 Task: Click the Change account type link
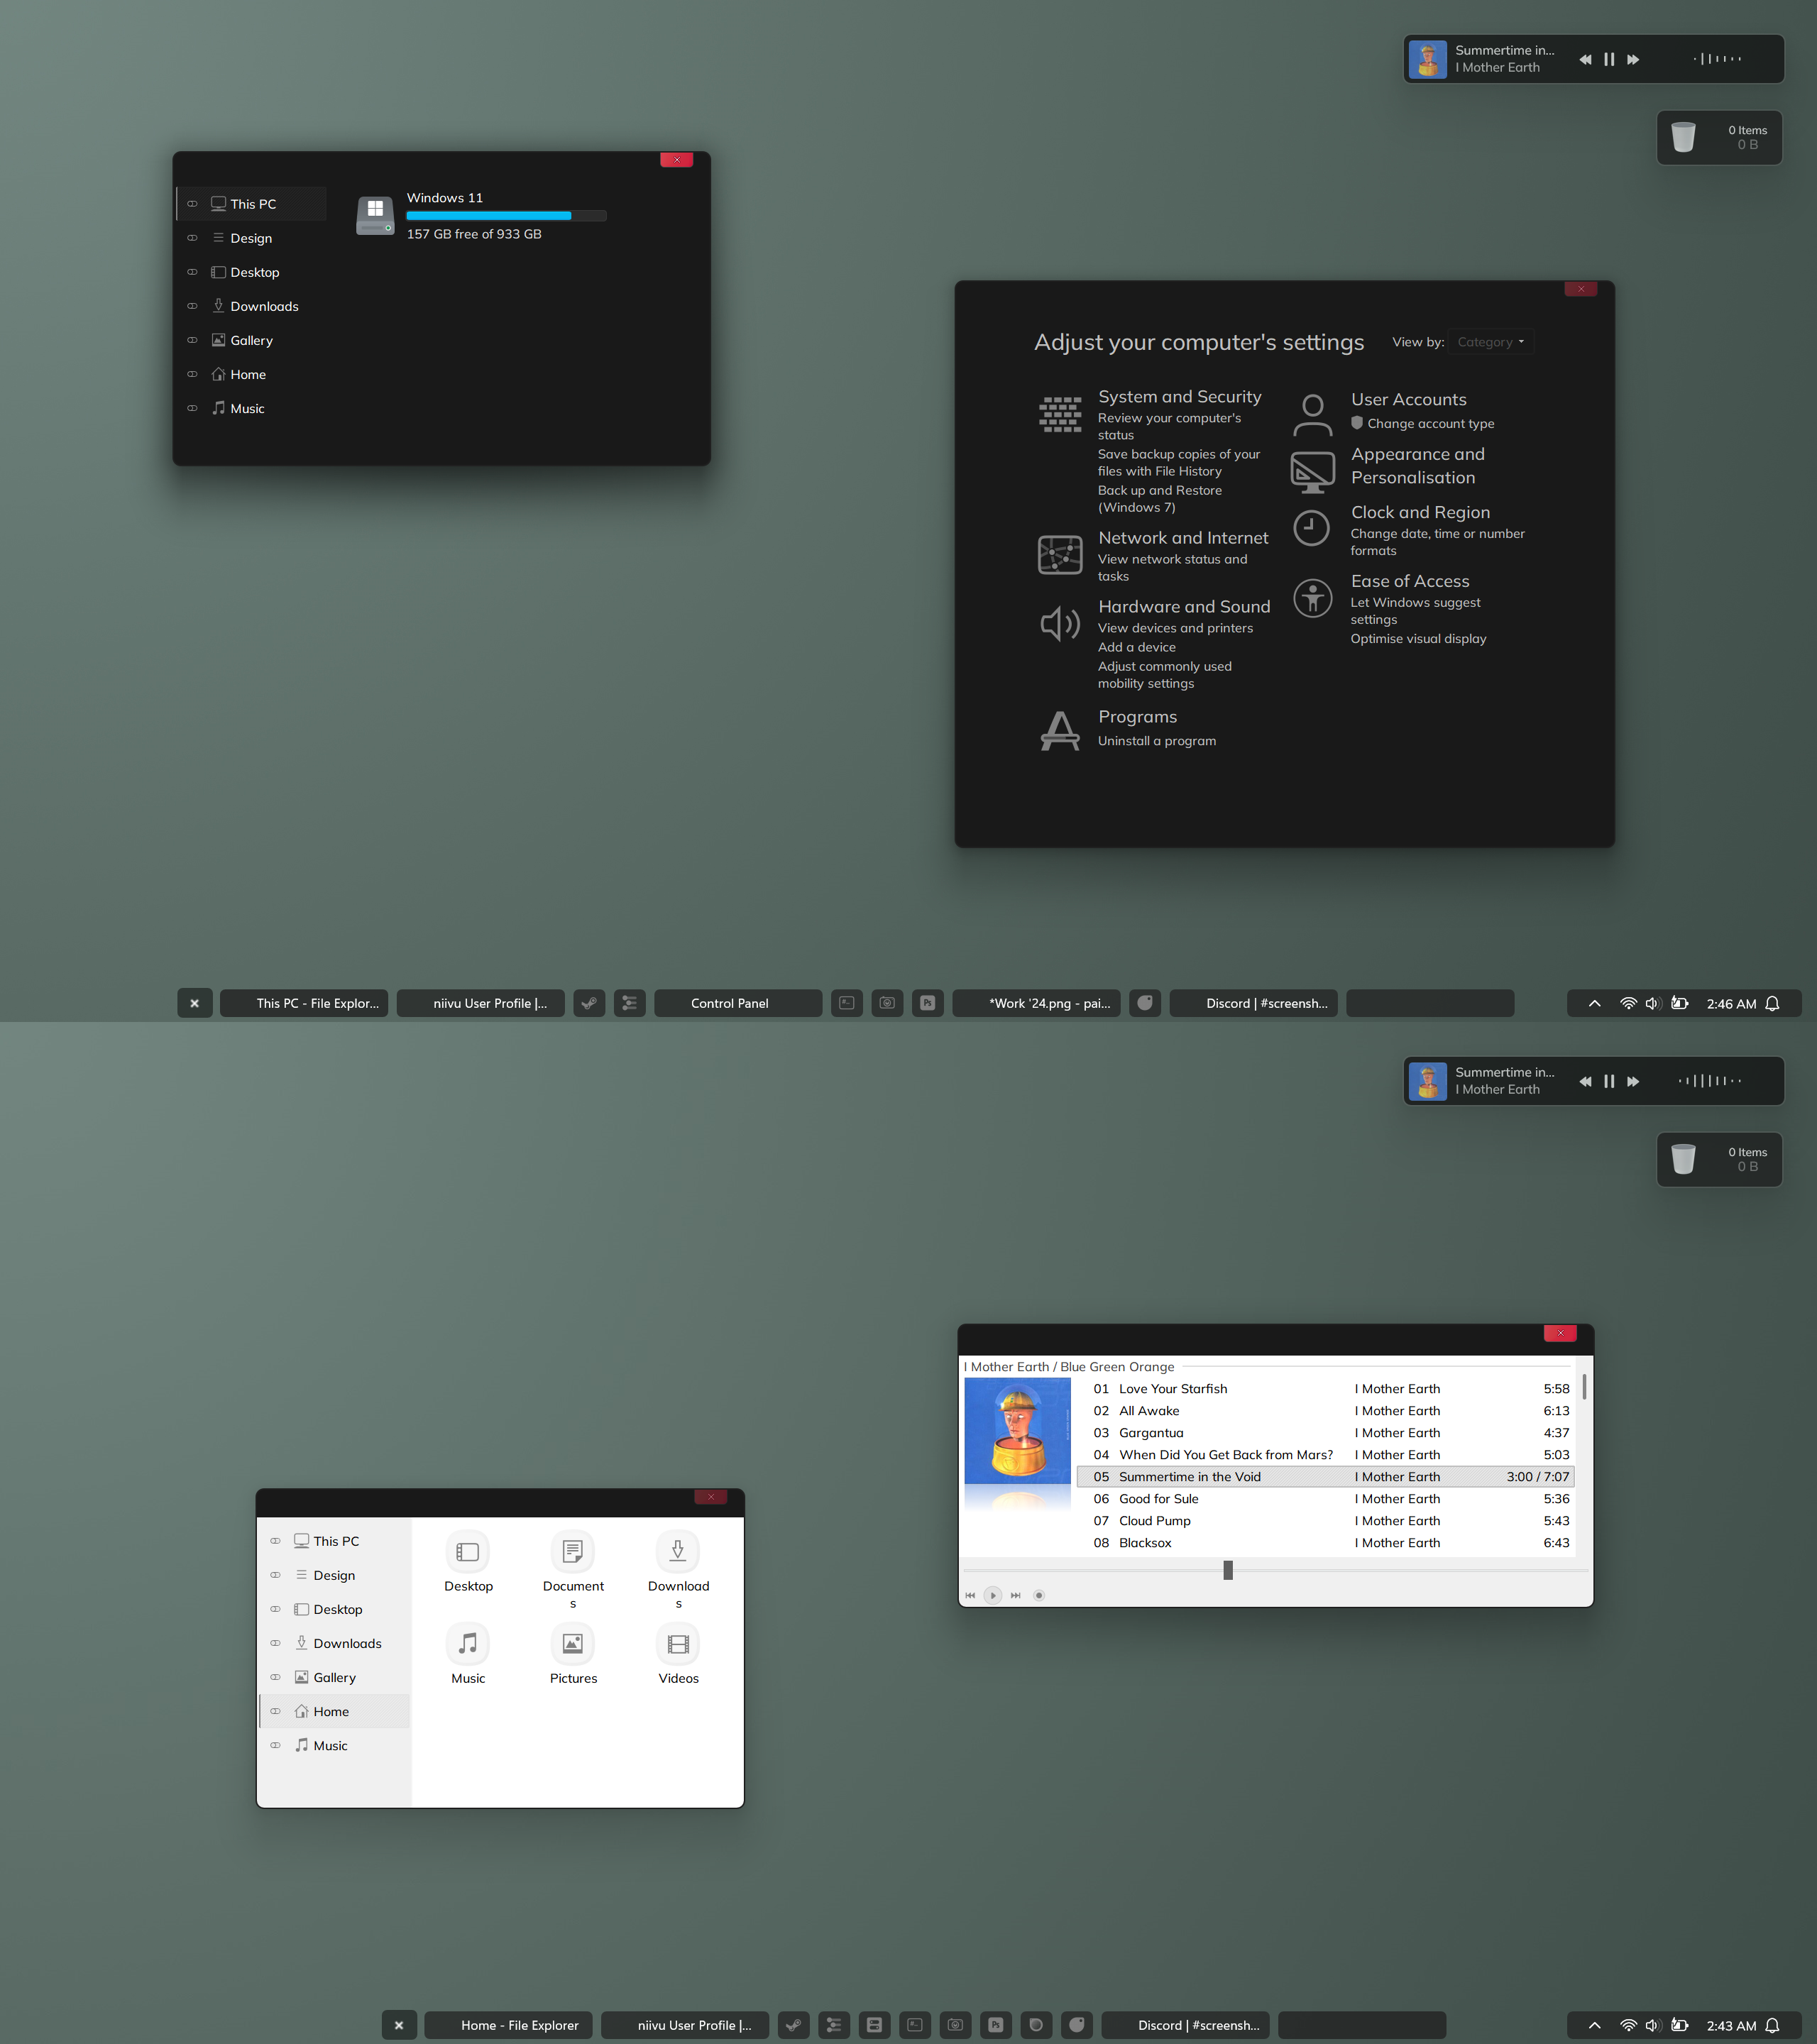[x=1430, y=424]
